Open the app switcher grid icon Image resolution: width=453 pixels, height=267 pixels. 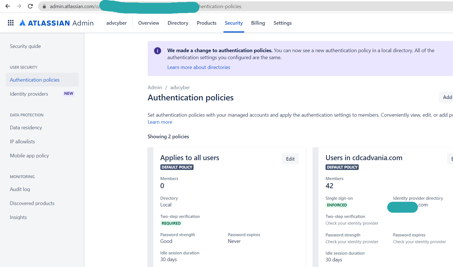[x=11, y=23]
